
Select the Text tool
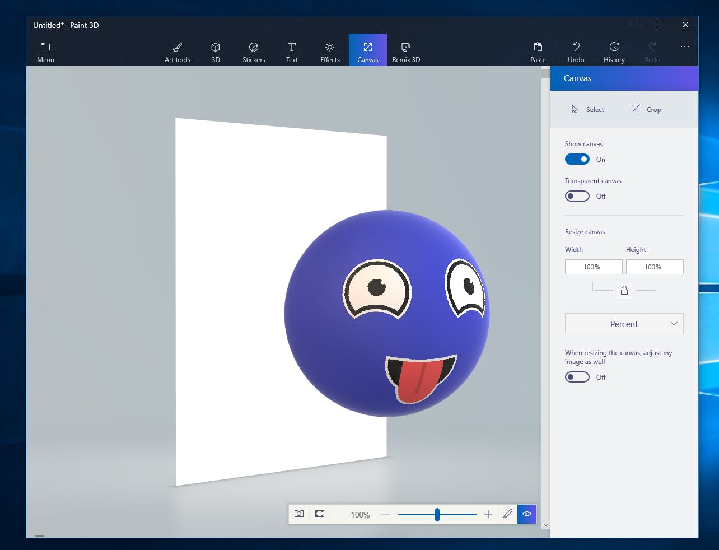pos(292,52)
